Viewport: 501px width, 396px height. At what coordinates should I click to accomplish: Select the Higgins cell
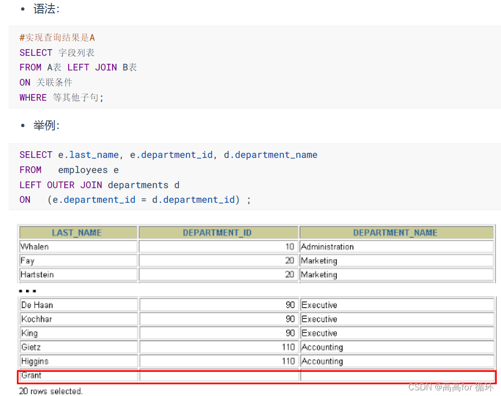79,361
